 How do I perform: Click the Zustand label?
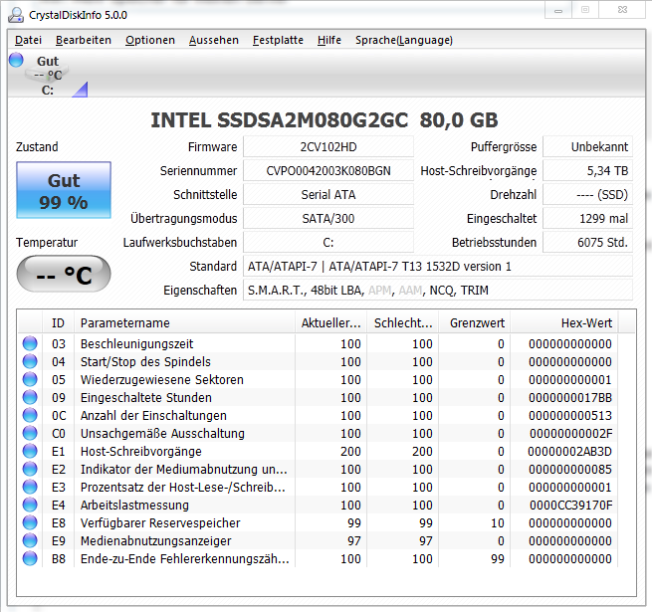tap(37, 146)
